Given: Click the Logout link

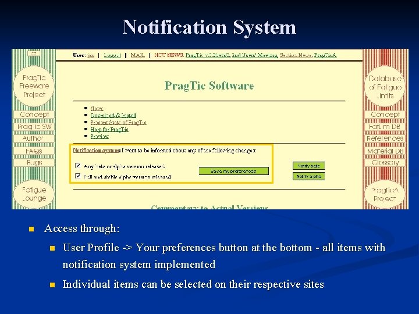Looking at the screenshot, I should tap(112, 55).
